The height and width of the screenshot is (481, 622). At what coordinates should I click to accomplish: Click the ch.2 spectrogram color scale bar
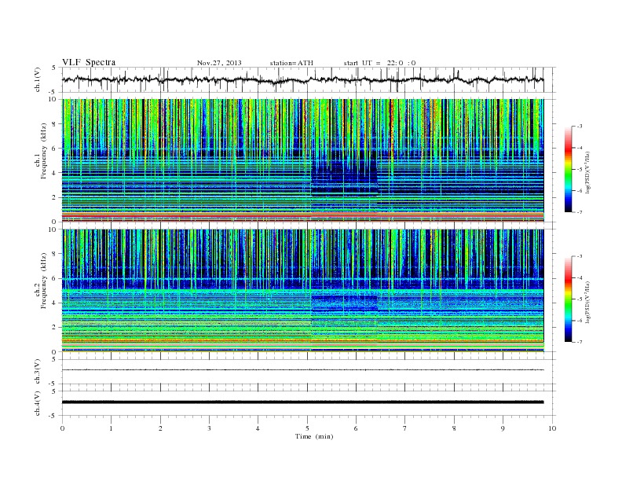click(568, 299)
